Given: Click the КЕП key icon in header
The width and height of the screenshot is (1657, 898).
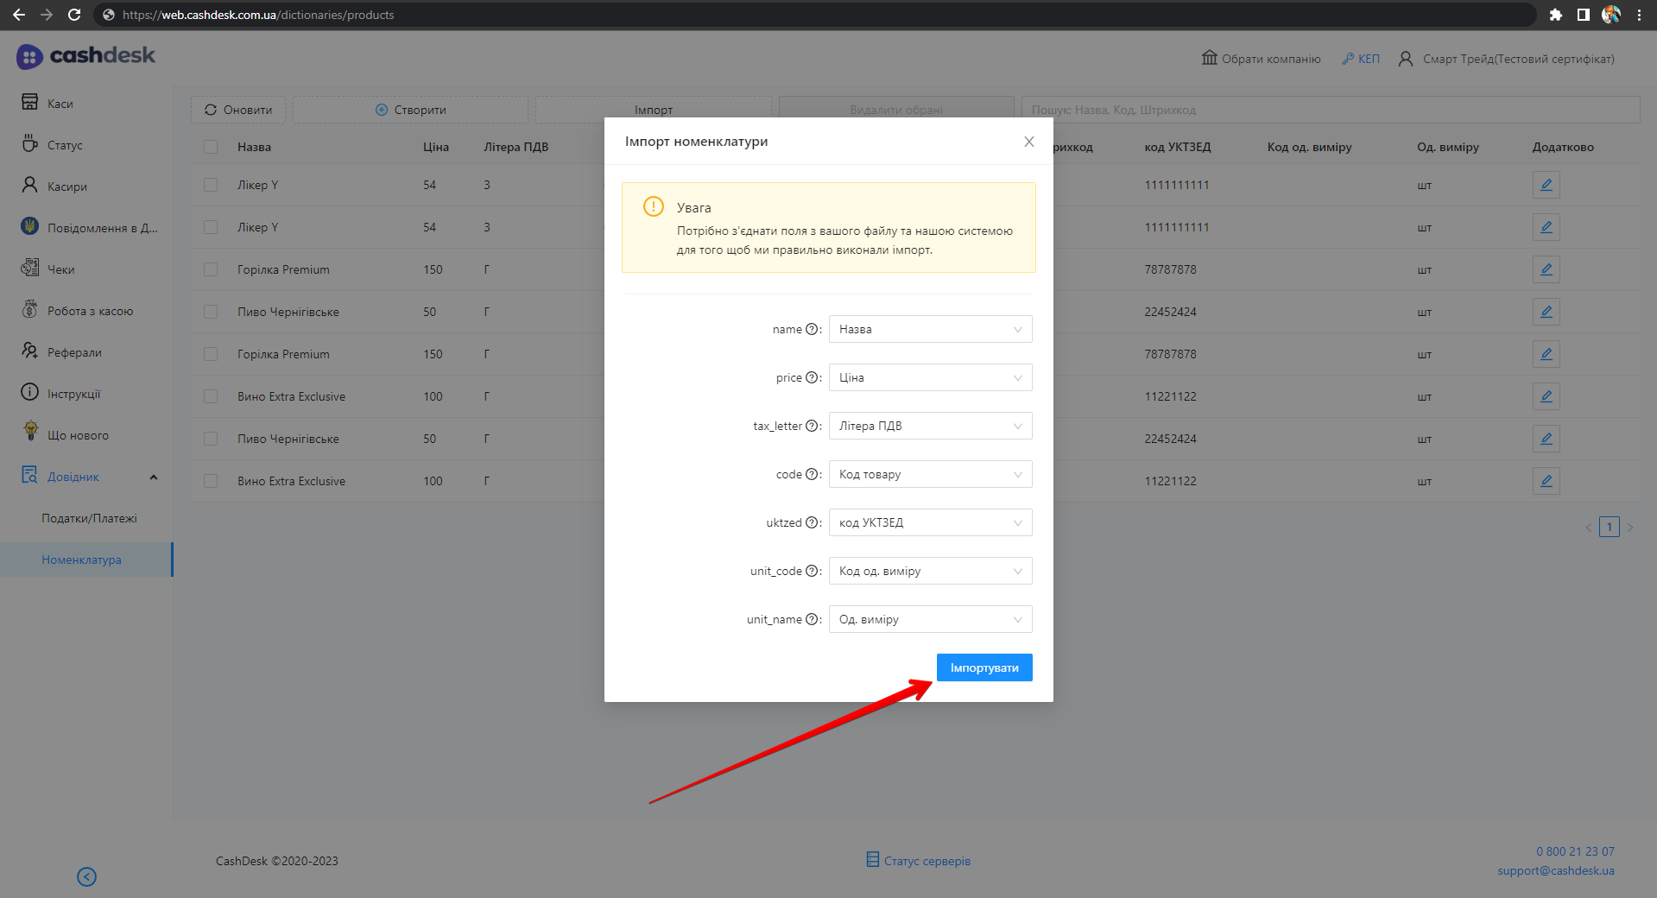Looking at the screenshot, I should pos(1348,59).
